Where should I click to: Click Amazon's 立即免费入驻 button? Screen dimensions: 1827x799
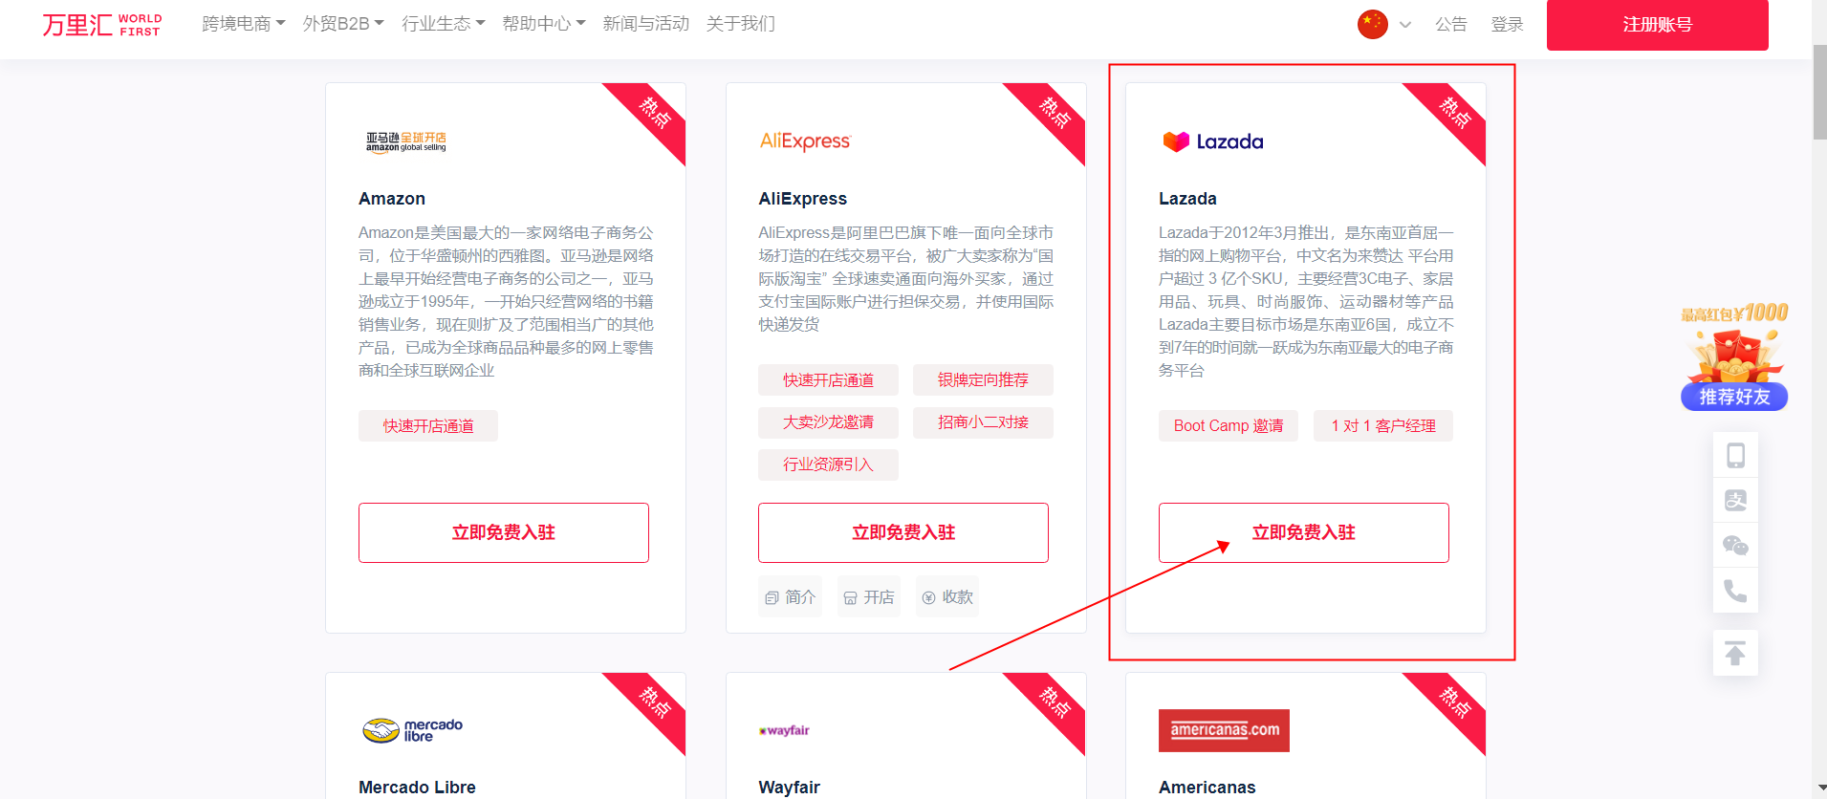(504, 532)
